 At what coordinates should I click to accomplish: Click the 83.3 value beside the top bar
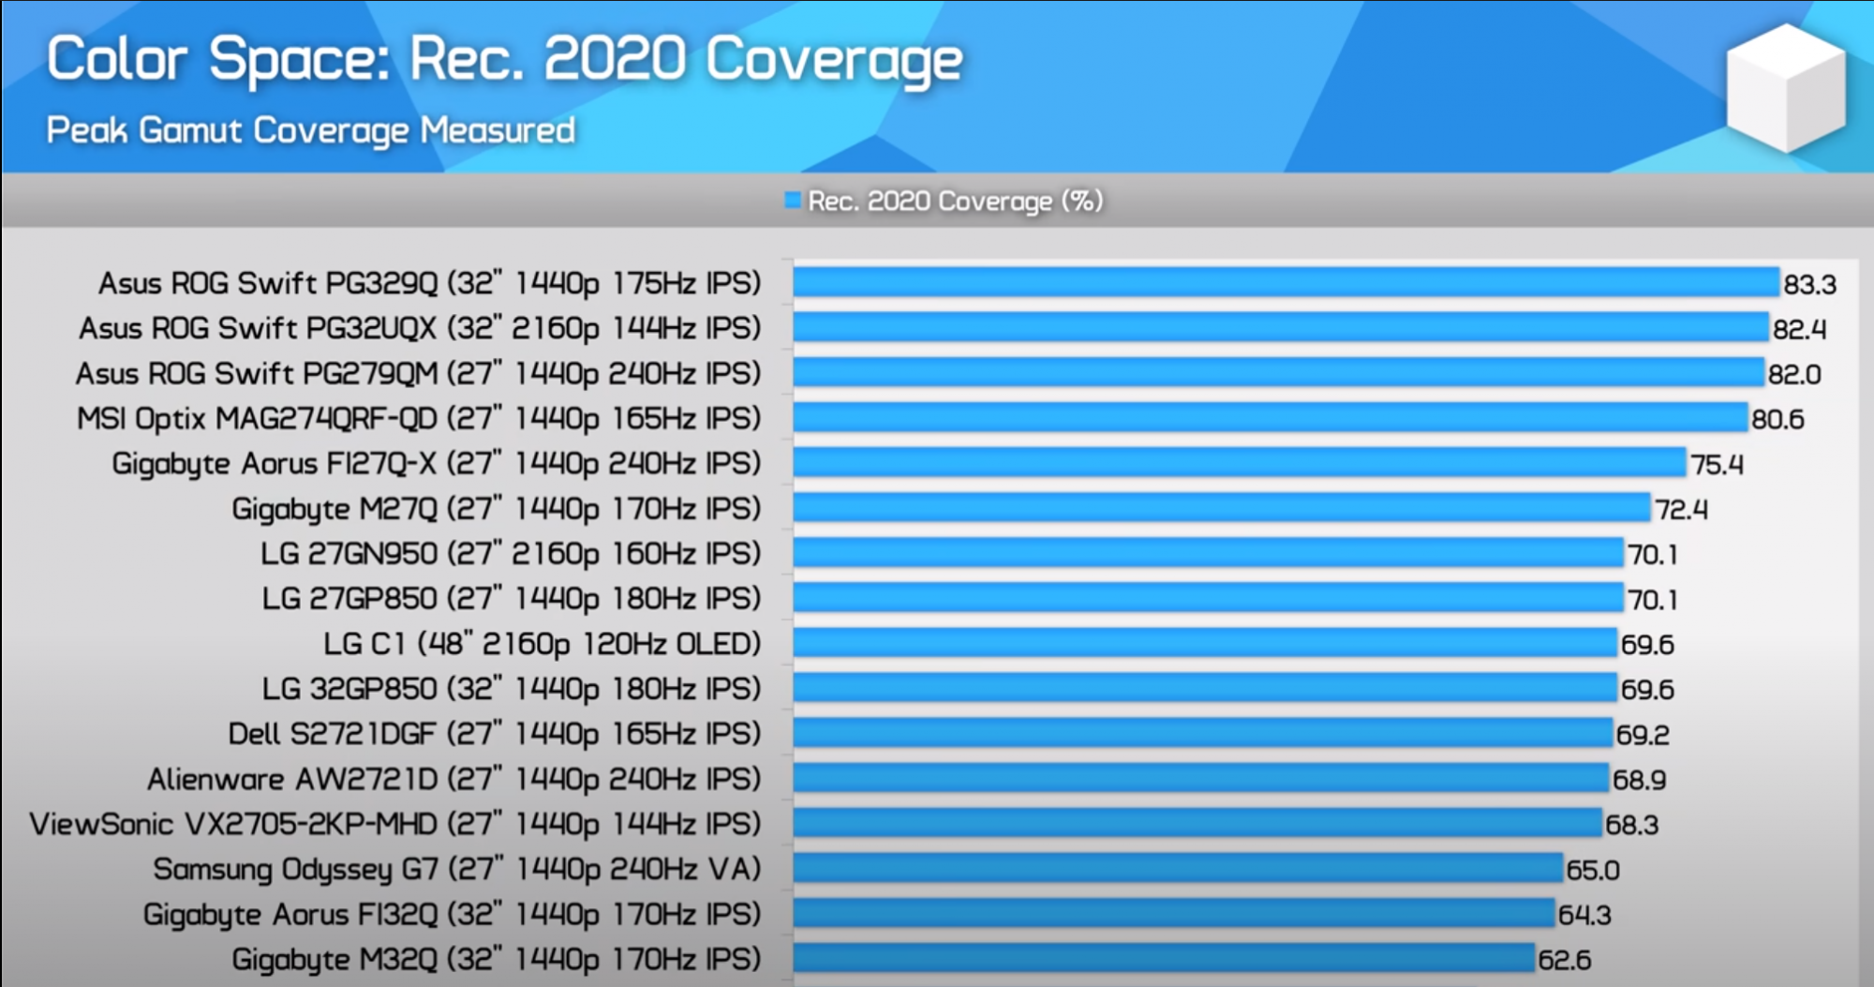(x=1809, y=284)
